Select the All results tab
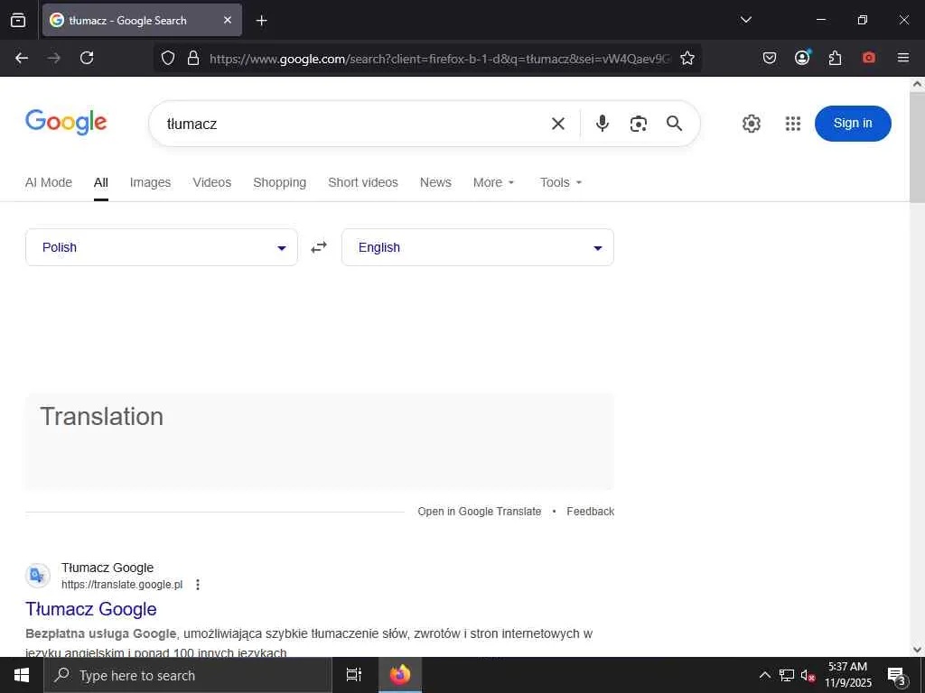 101,182
